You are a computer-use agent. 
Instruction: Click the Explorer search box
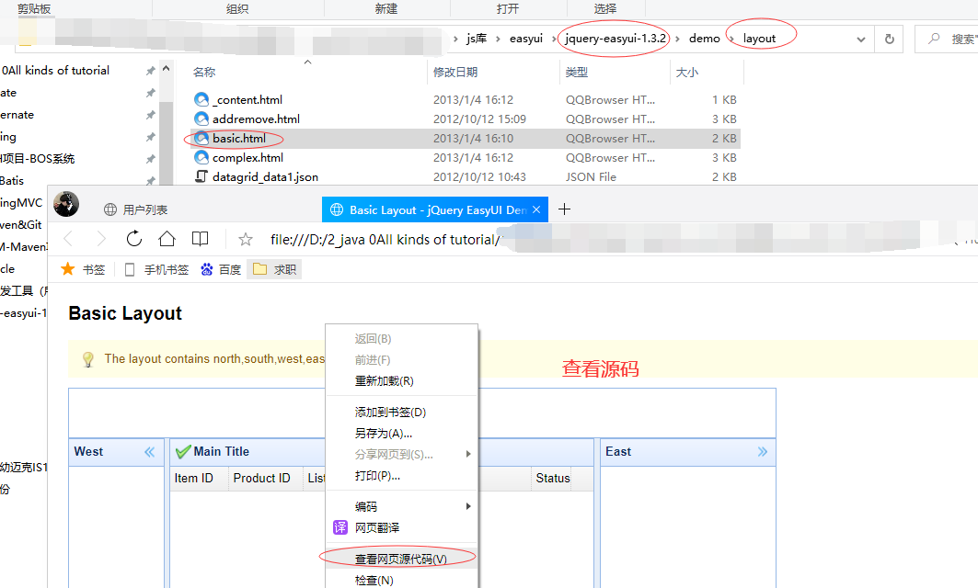[x=947, y=39]
